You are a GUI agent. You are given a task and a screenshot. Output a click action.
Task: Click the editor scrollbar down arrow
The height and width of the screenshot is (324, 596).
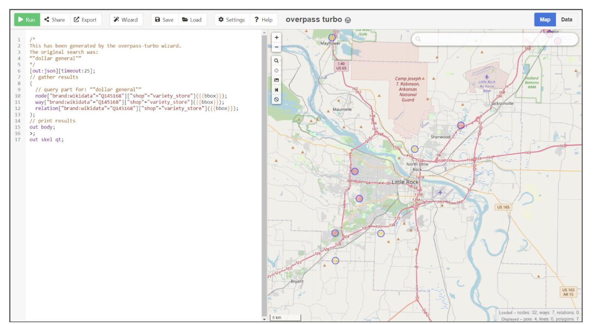pos(264,319)
